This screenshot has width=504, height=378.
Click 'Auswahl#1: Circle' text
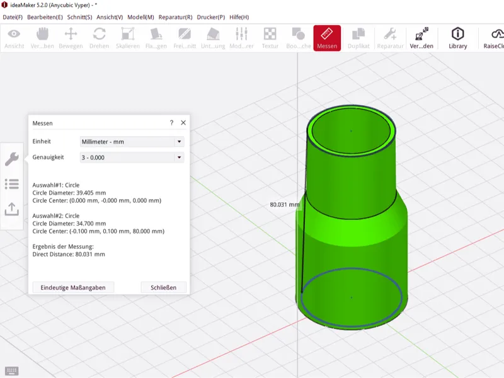point(56,185)
